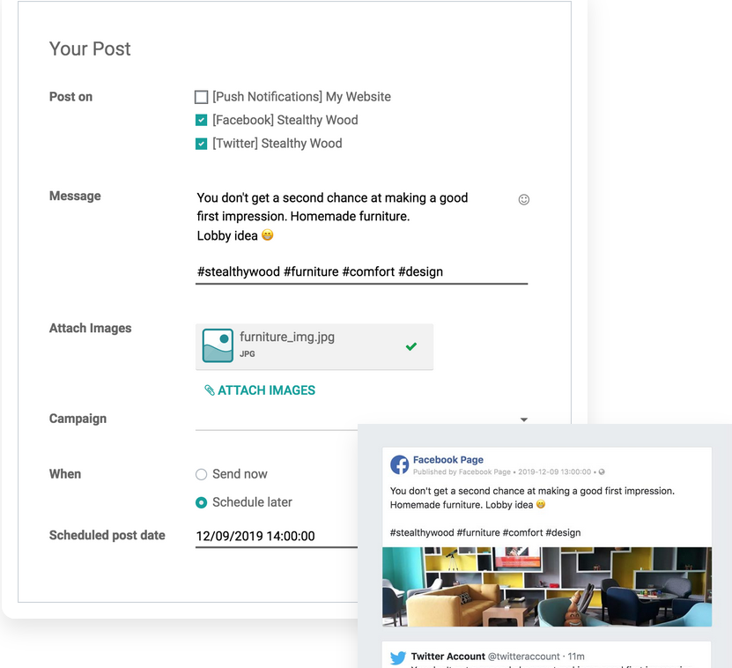Click the Scheduled post date field
Viewport: 732px width, 668px height.
[x=275, y=536]
